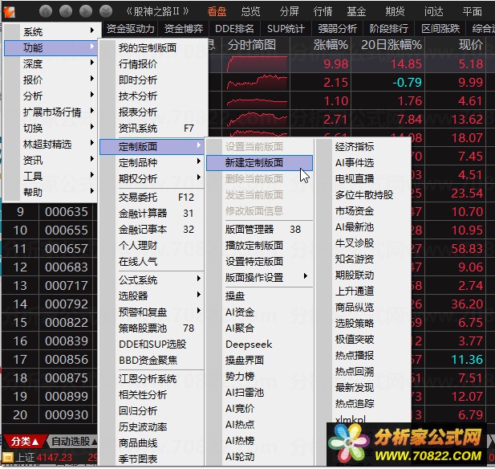Click the round up-arrow toolbar button
This screenshot has width=495, height=469.
pos(46,11)
